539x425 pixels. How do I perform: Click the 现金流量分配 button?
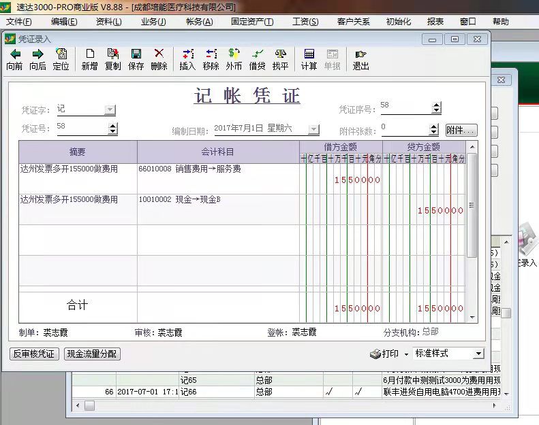(92, 354)
